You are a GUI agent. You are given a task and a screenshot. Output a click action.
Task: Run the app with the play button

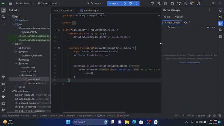pos(125,3)
